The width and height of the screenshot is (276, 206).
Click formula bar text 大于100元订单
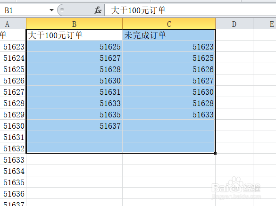[138, 10]
